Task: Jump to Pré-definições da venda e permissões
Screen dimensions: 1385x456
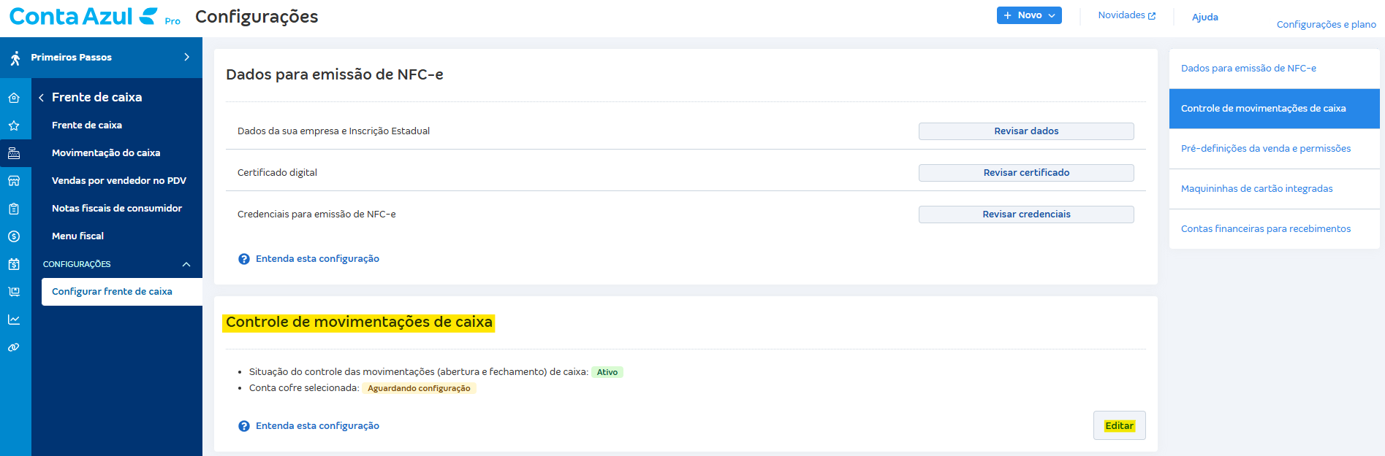Action: [1275, 149]
